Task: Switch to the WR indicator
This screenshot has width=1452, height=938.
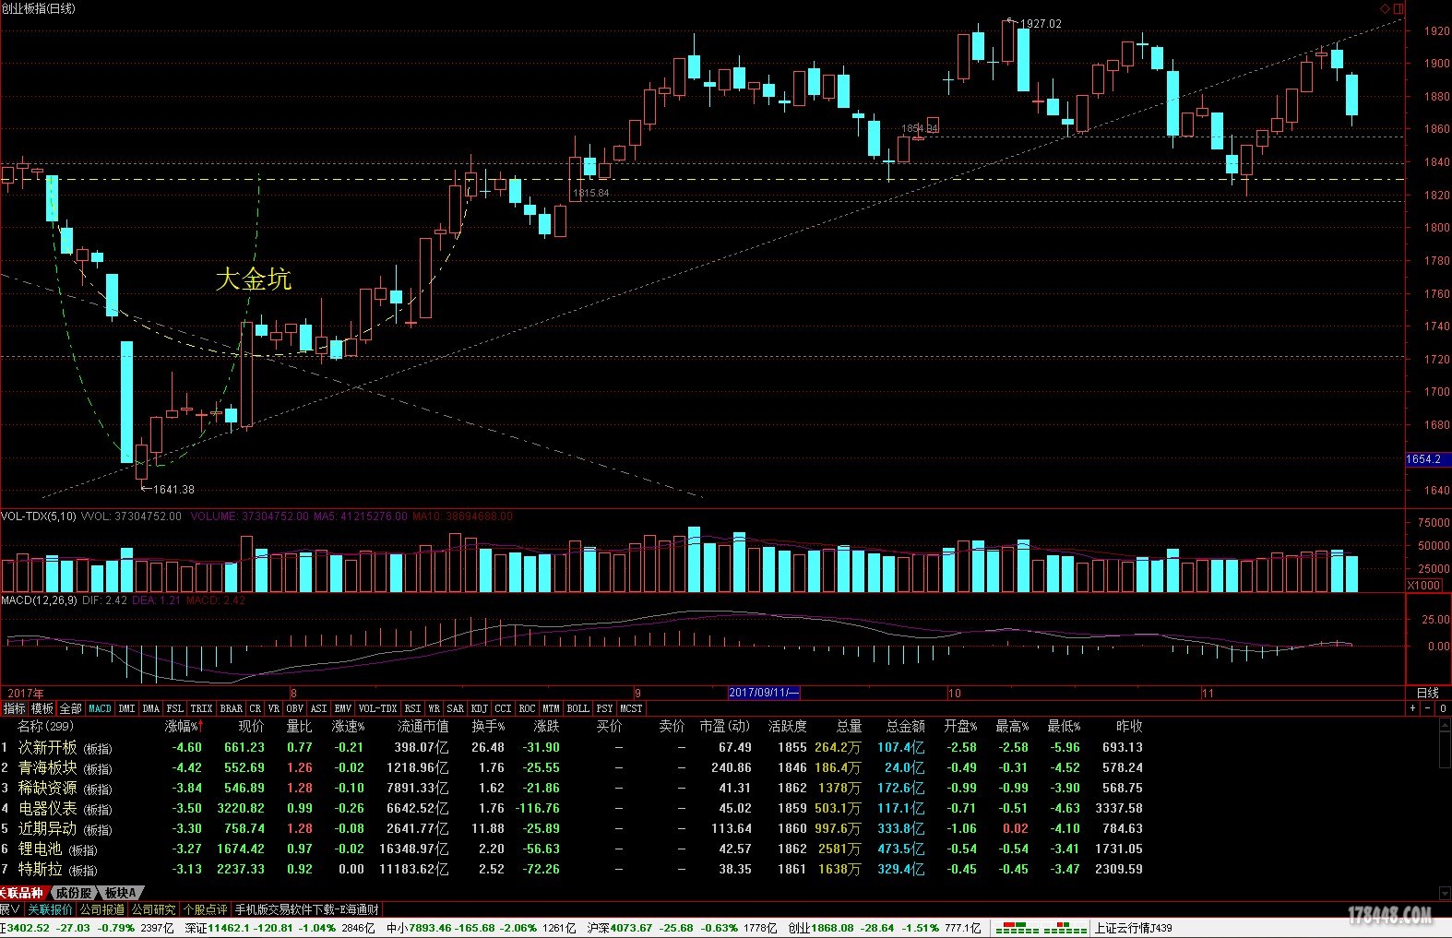Action: [434, 708]
